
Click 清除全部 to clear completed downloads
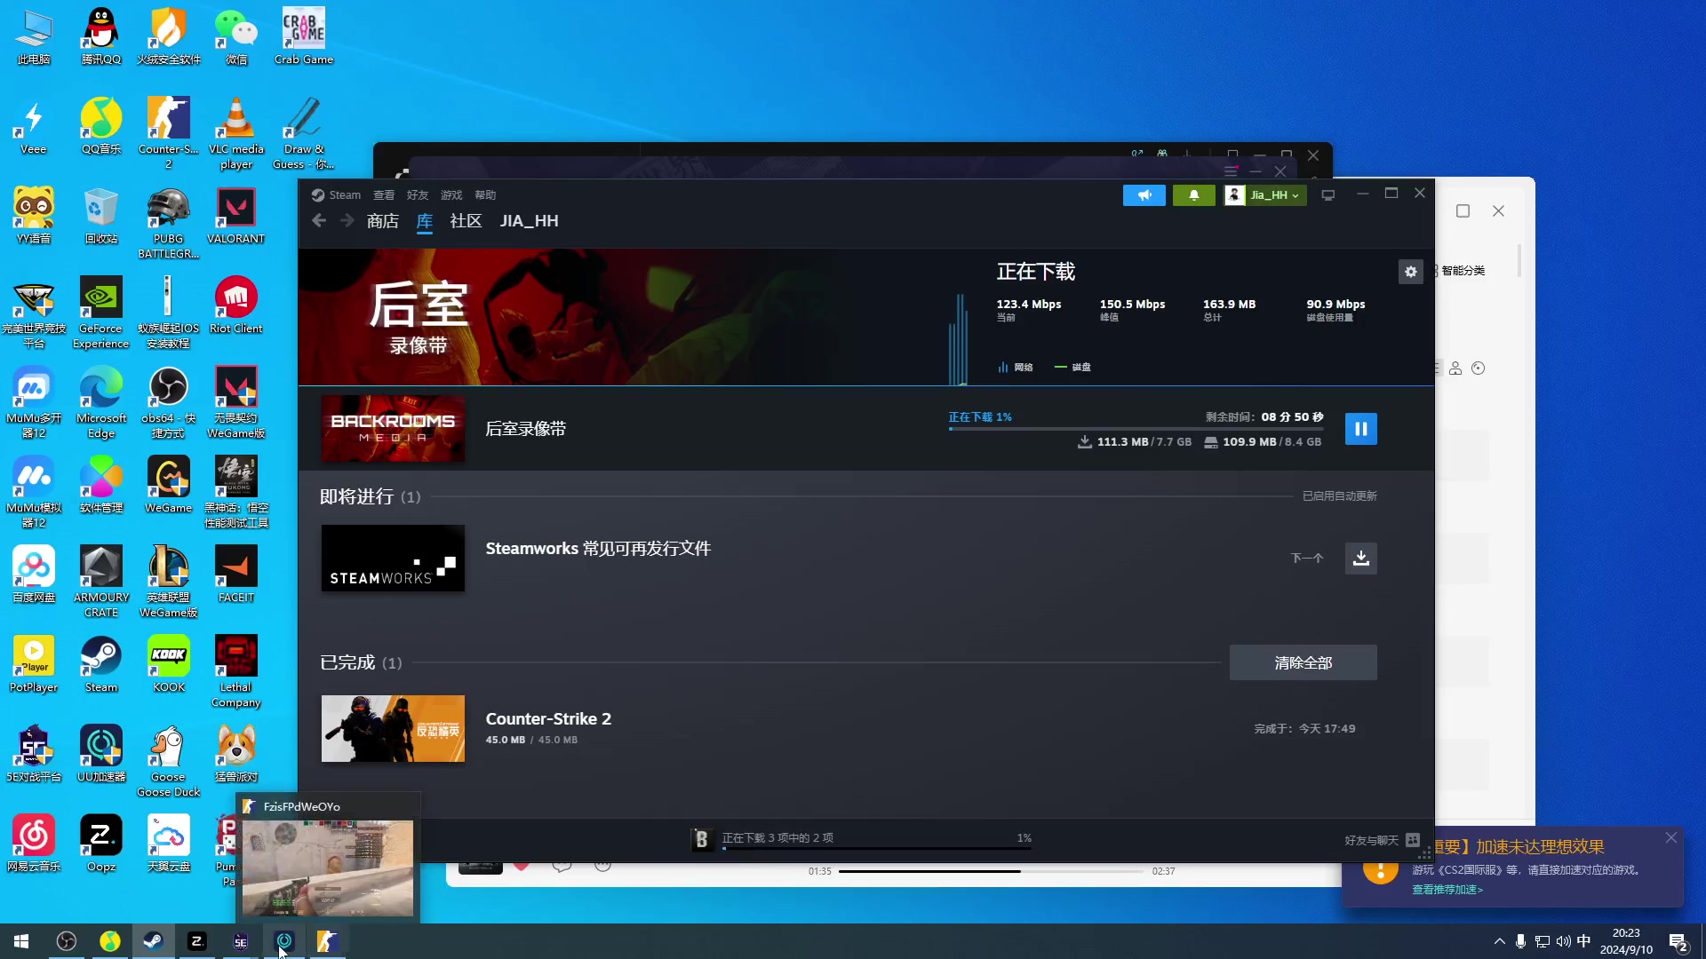point(1302,662)
